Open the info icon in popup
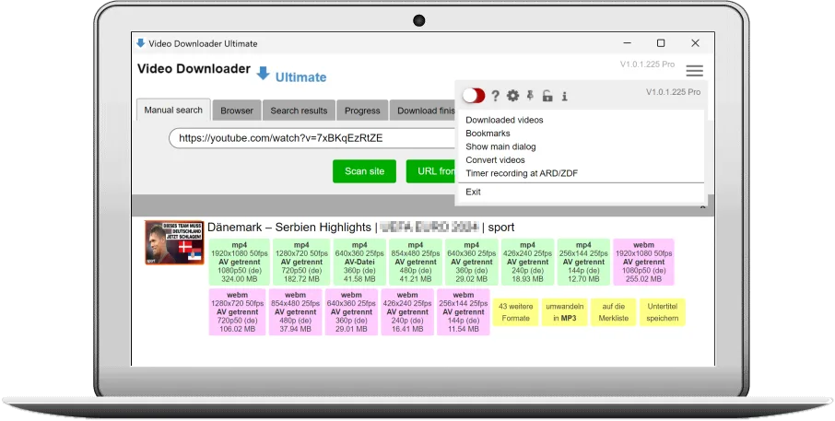Image resolution: width=835 pixels, height=421 pixels. tap(564, 96)
